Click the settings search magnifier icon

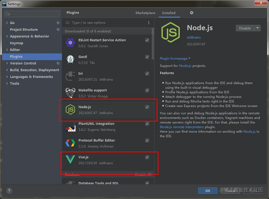8,14
